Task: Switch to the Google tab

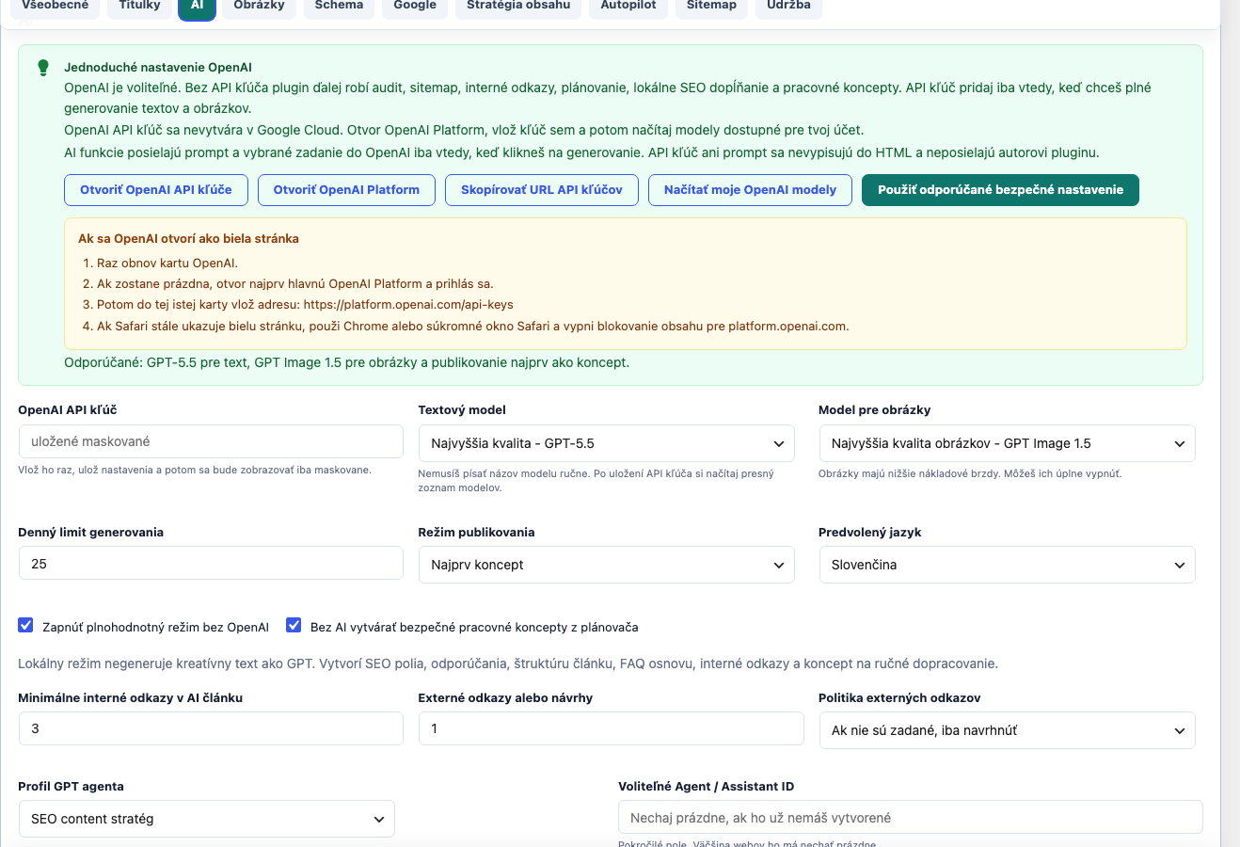Action: (415, 6)
